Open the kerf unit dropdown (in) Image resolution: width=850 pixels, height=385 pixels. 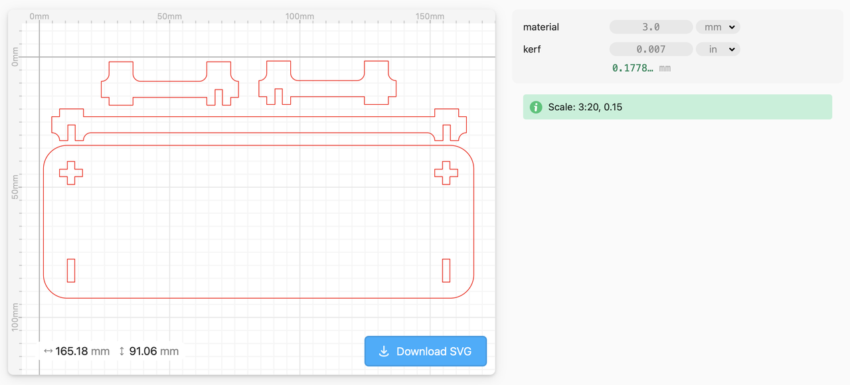point(718,49)
